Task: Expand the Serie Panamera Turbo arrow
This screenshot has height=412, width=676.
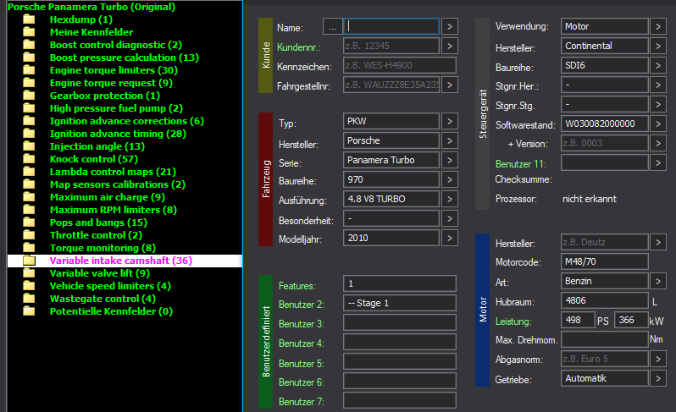Action: click(x=450, y=160)
